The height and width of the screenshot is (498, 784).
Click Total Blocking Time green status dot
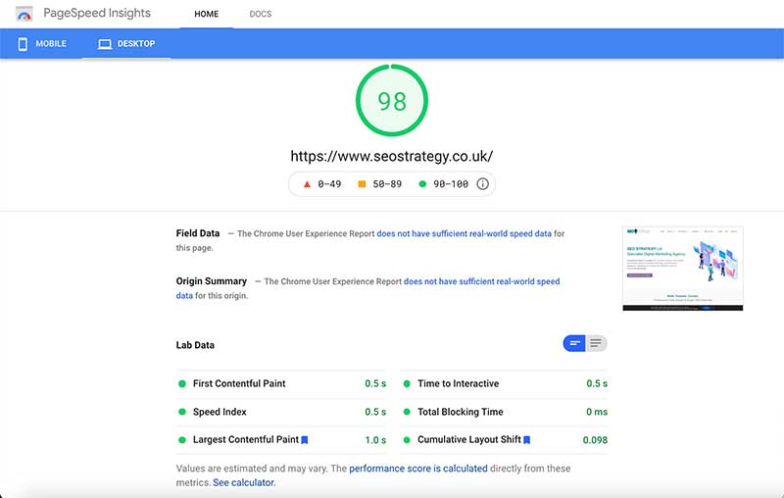[x=407, y=412]
